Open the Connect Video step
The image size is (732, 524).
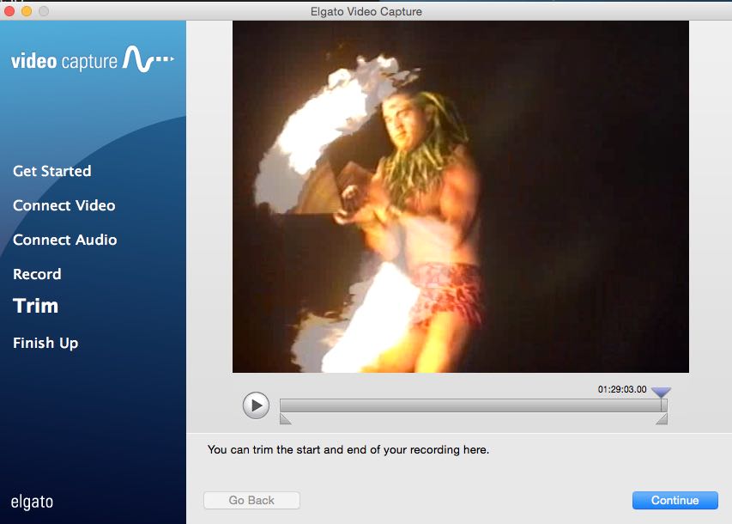pyautogui.click(x=64, y=205)
